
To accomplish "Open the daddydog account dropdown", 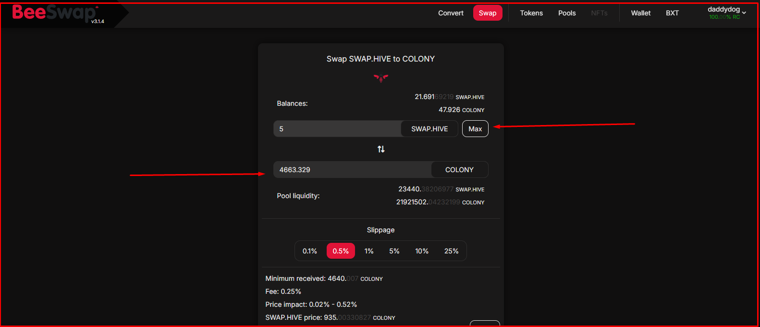I will (x=727, y=13).
